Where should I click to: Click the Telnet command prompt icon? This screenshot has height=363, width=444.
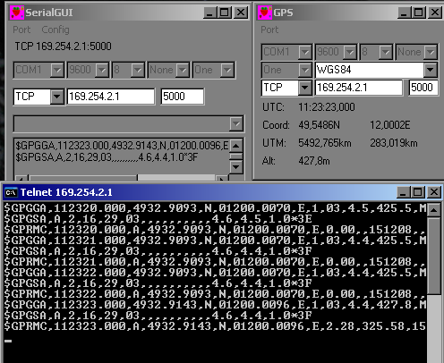click(x=11, y=192)
